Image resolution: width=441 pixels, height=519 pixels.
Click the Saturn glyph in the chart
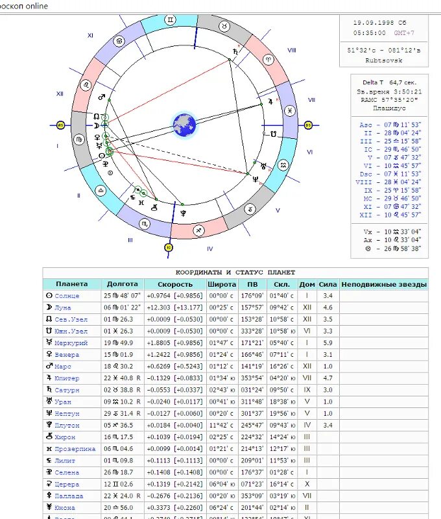(235, 52)
